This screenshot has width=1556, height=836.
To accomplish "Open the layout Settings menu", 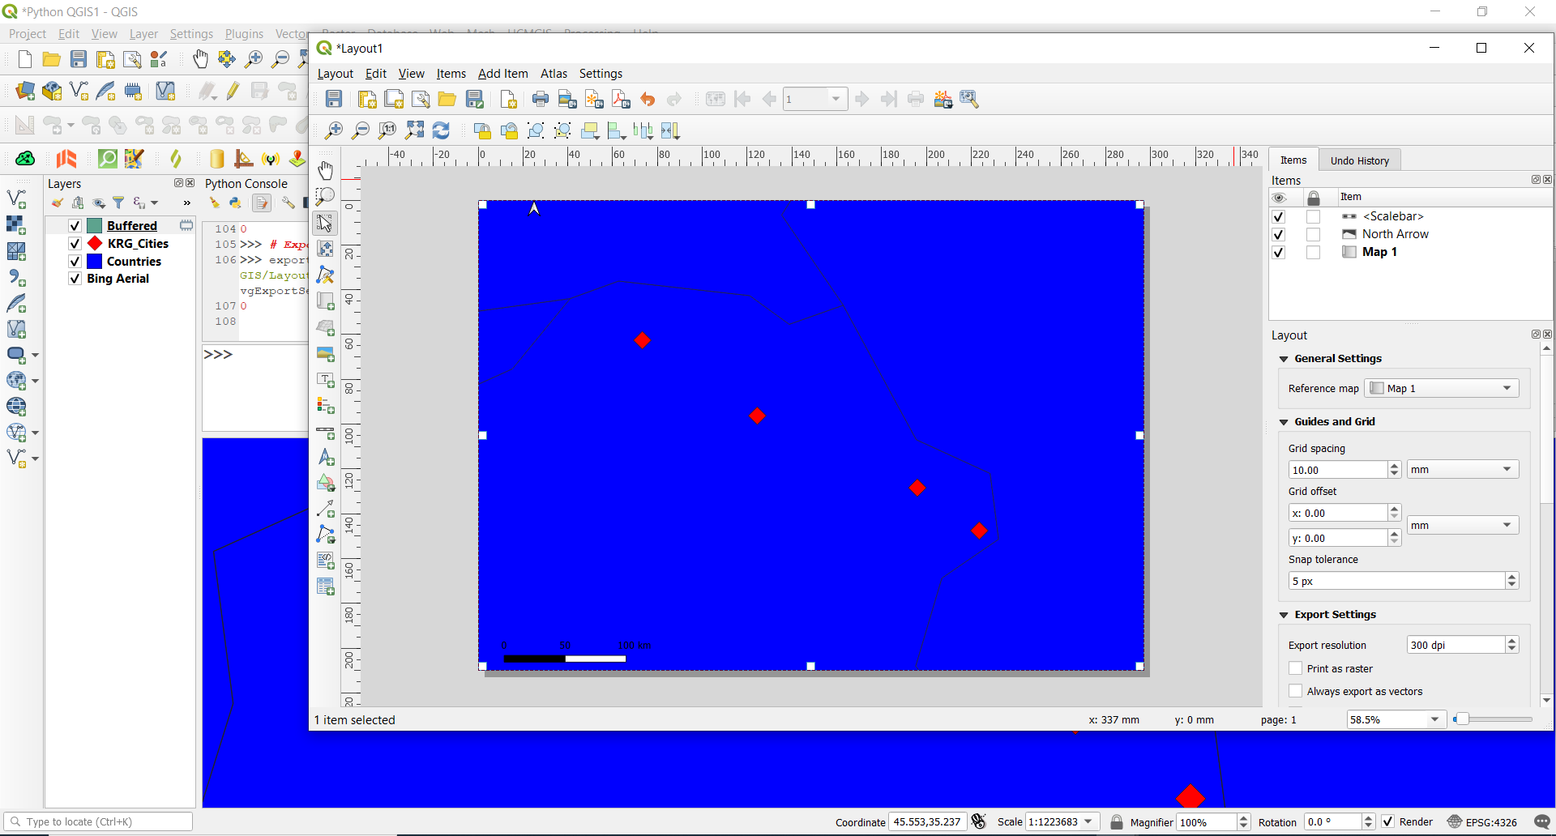I will [601, 74].
